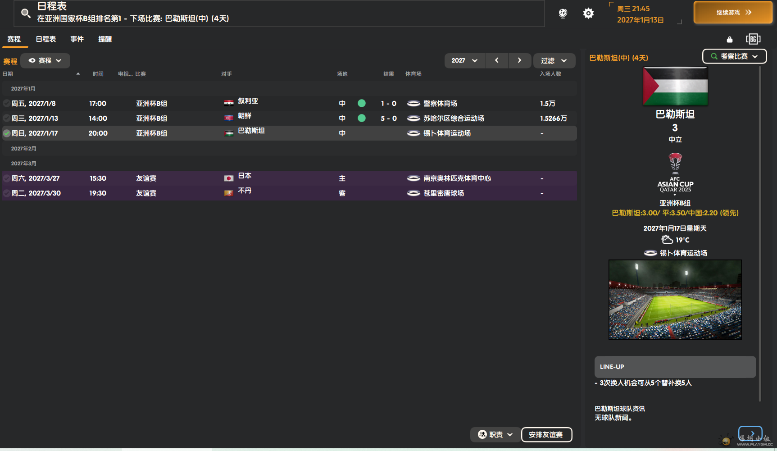Click North Korea flag icon
This screenshot has width=777, height=451.
point(229,118)
